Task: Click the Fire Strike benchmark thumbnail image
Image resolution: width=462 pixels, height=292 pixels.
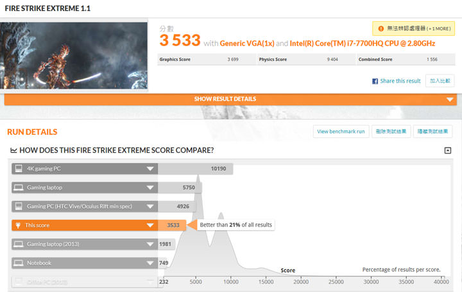Action: (74, 55)
